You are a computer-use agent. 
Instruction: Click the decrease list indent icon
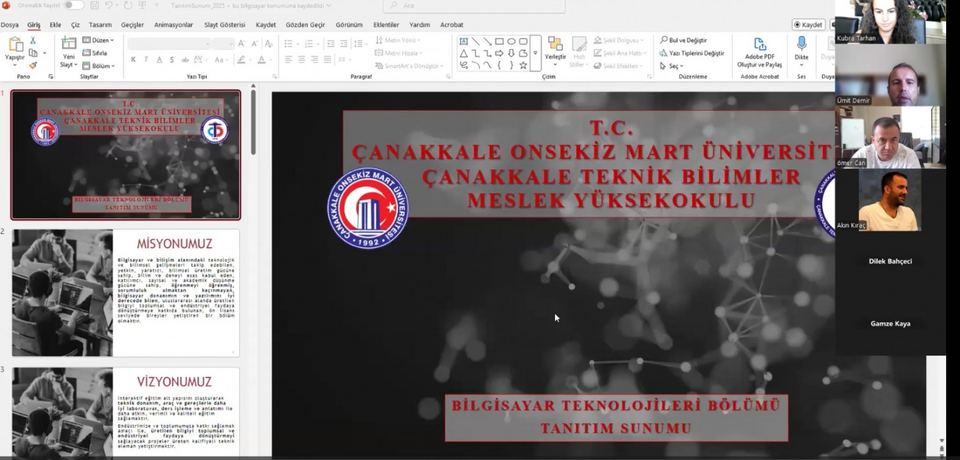331,43
